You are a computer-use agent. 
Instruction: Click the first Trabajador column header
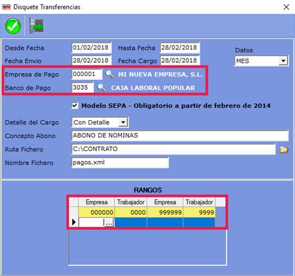pos(131,202)
